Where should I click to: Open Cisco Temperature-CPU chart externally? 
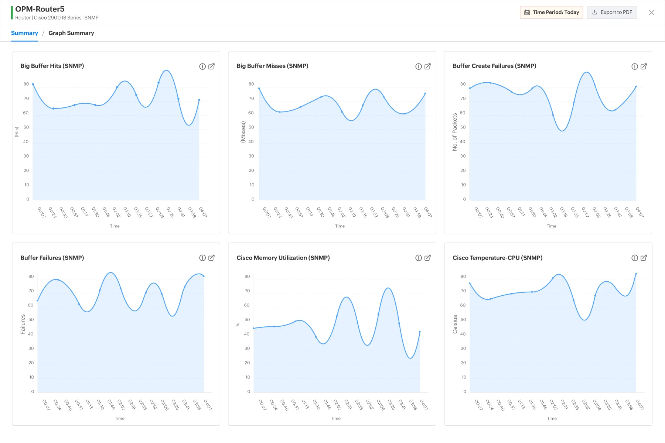point(644,258)
